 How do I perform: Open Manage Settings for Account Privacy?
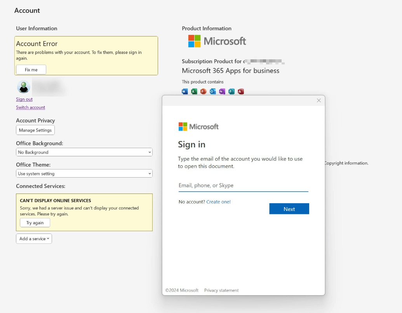35,130
